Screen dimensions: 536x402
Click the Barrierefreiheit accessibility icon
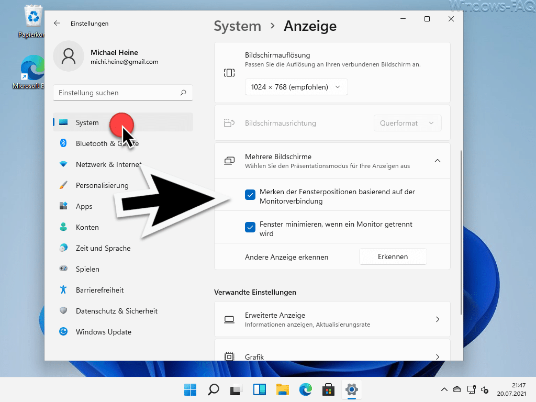(63, 289)
